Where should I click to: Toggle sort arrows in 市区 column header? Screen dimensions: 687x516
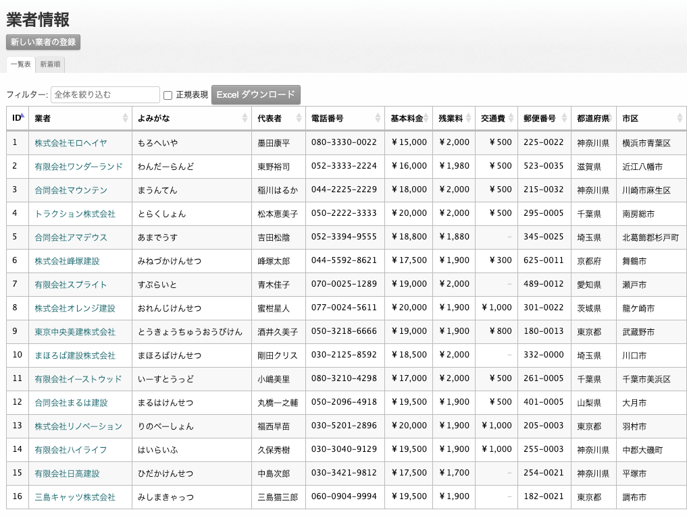[x=680, y=118]
